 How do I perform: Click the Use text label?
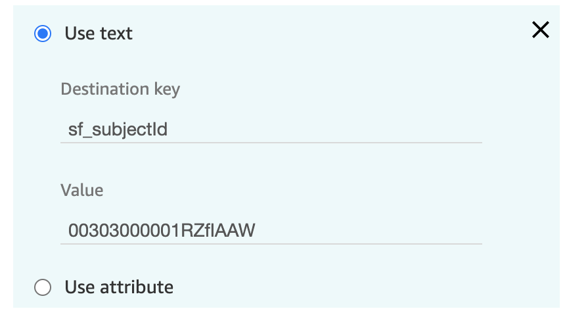[x=99, y=34]
